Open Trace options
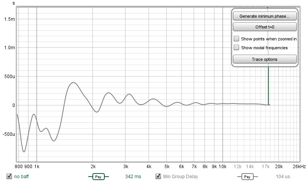The image size is (308, 182). pos(264,59)
